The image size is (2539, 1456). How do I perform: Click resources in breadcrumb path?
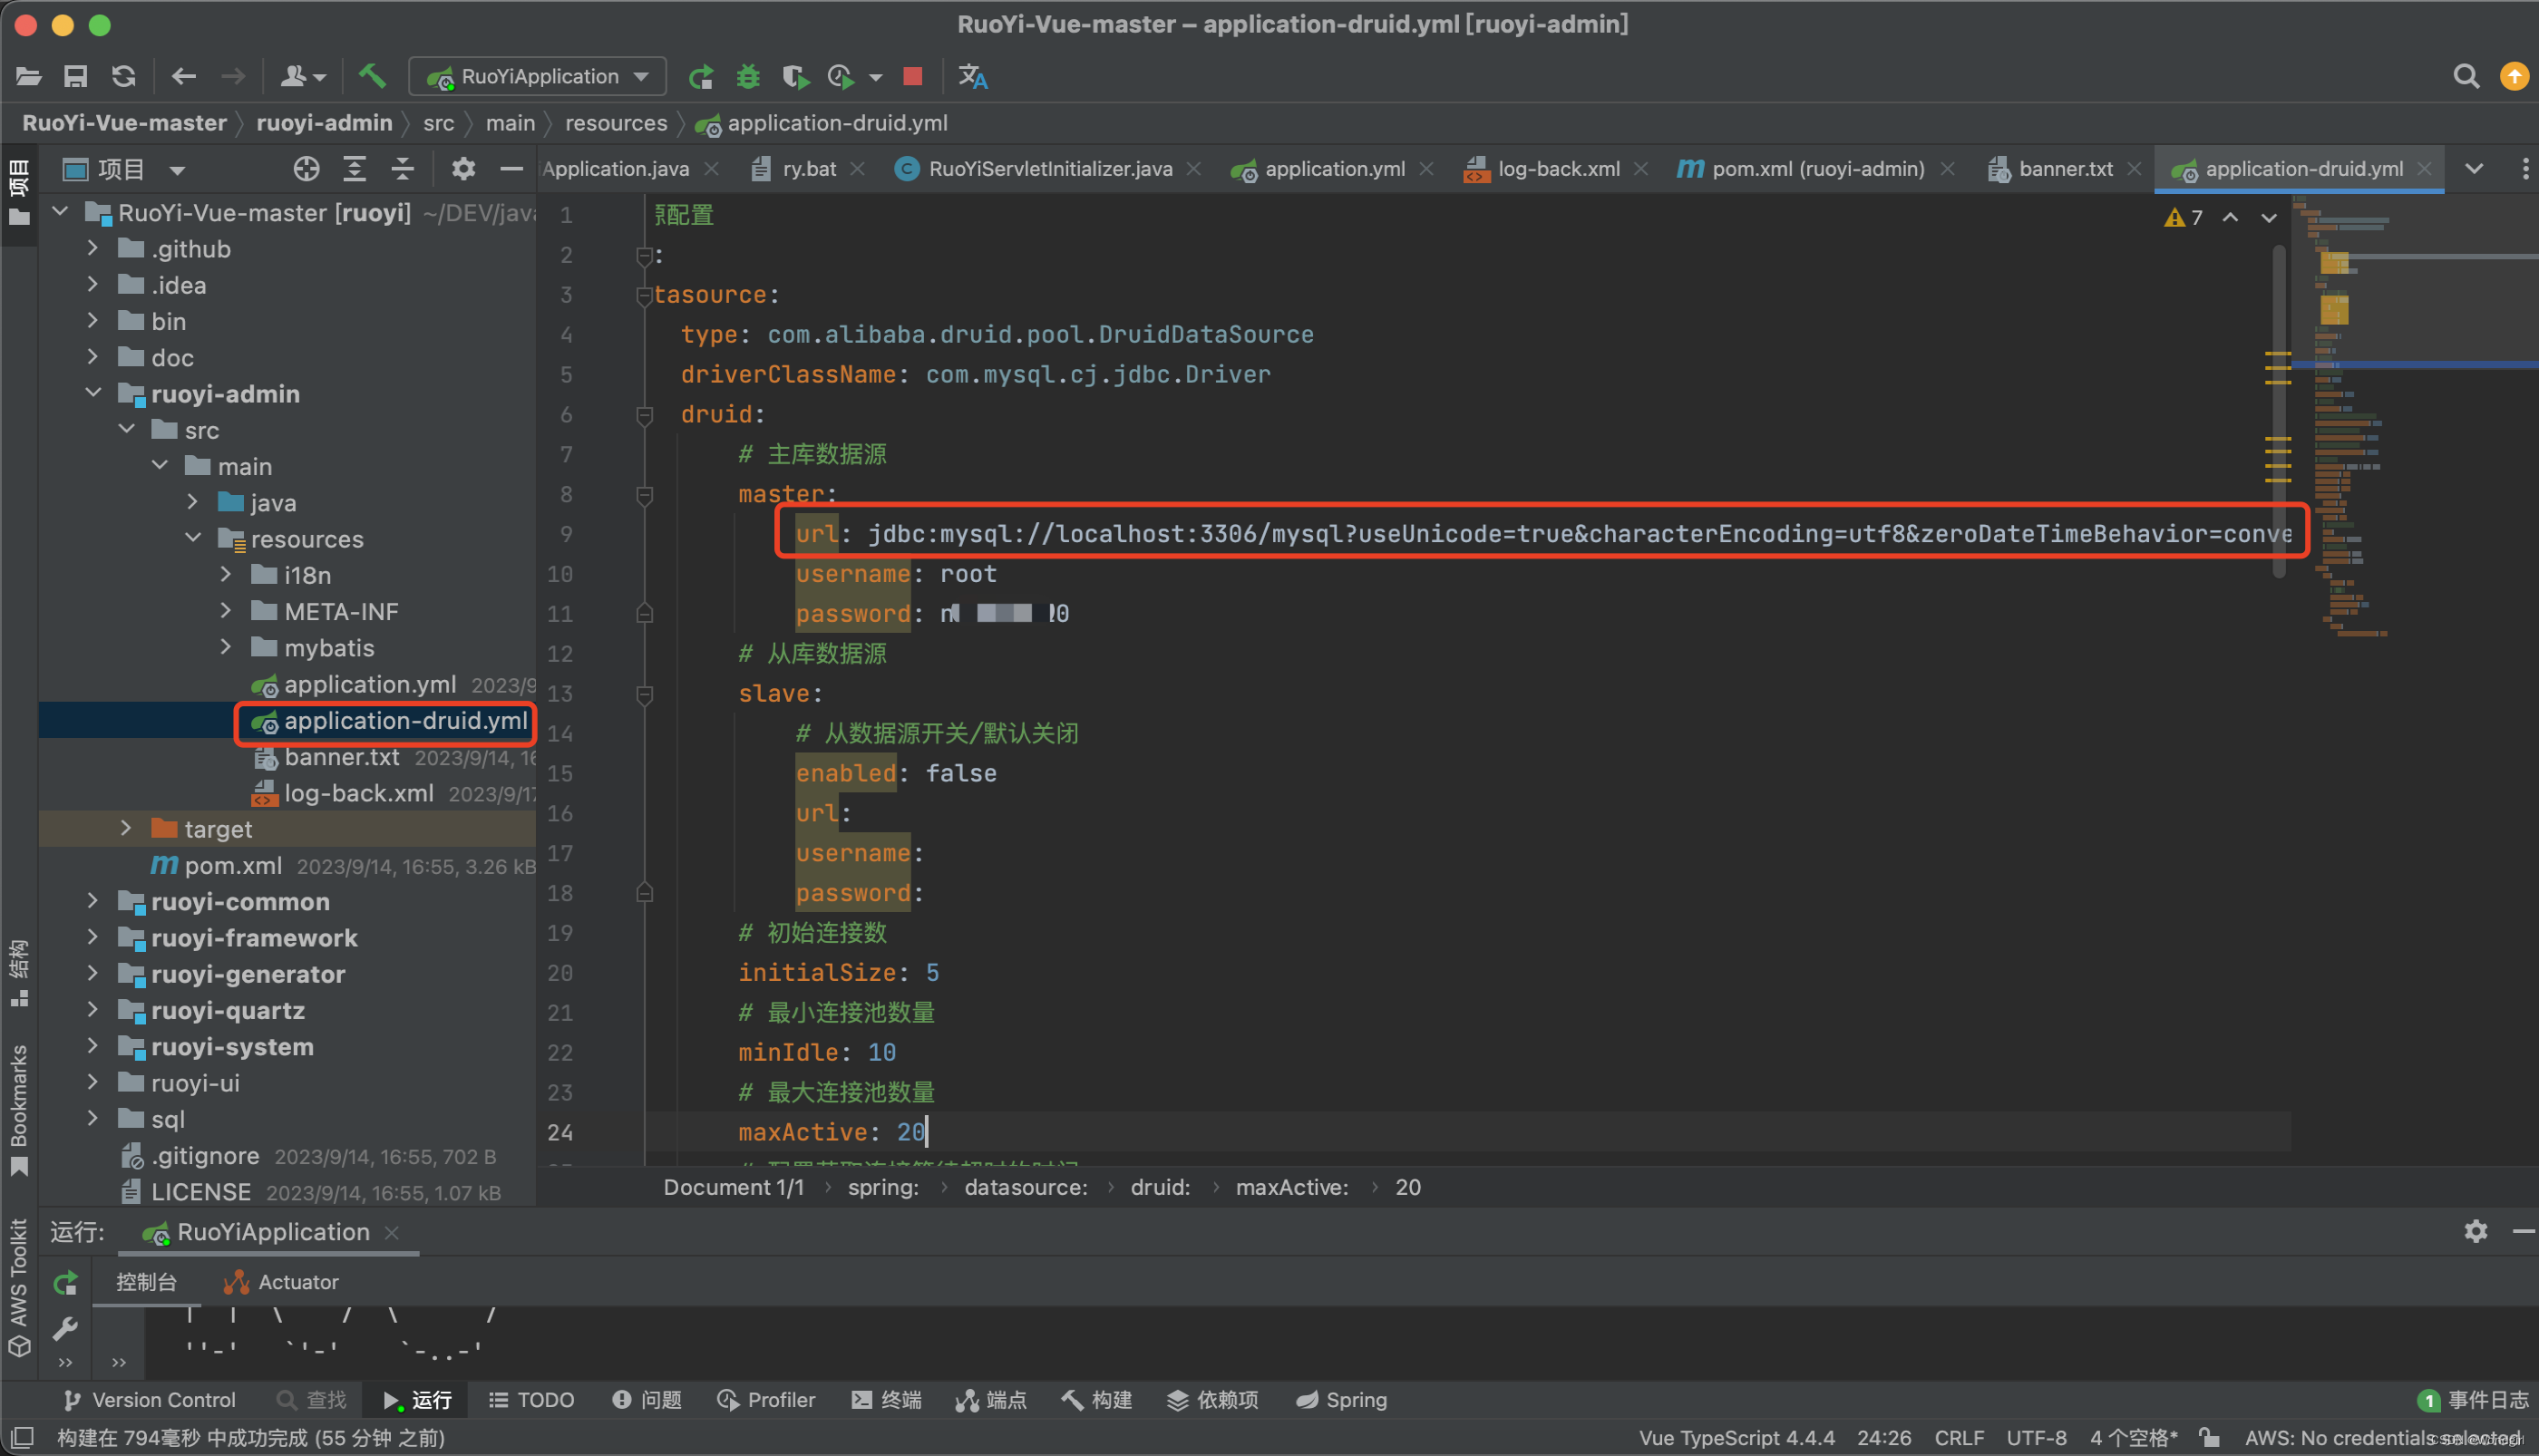click(615, 123)
